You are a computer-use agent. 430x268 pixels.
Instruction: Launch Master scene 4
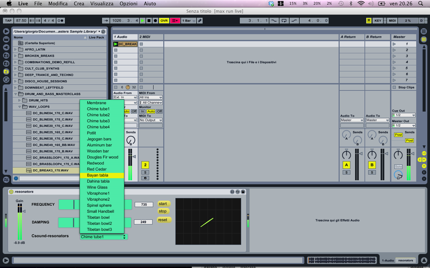point(394,62)
